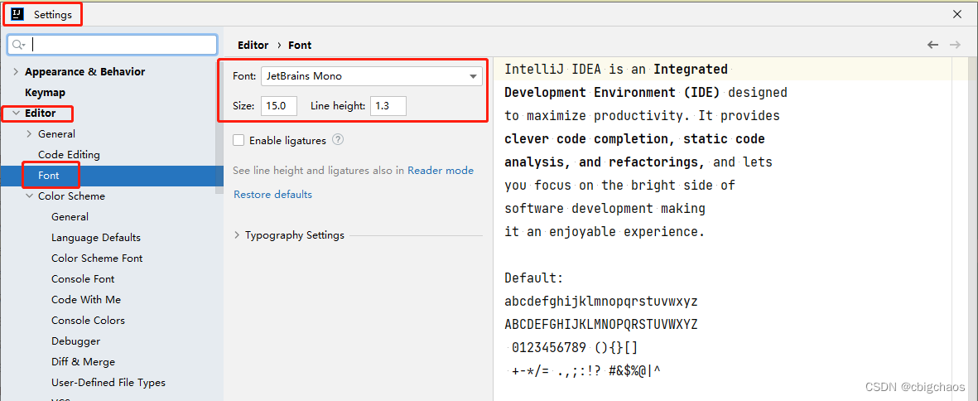The image size is (978, 401).
Task: Open Language Defaults settings
Action: pos(96,238)
